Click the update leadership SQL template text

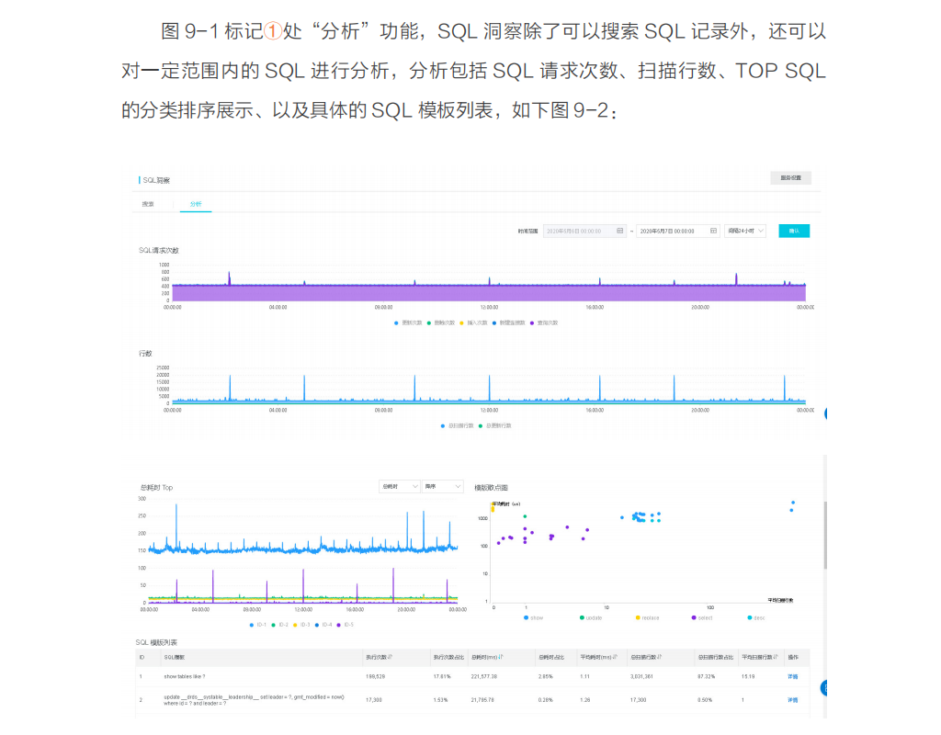(x=254, y=699)
